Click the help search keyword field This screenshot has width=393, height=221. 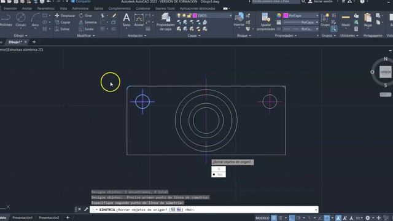276,1
